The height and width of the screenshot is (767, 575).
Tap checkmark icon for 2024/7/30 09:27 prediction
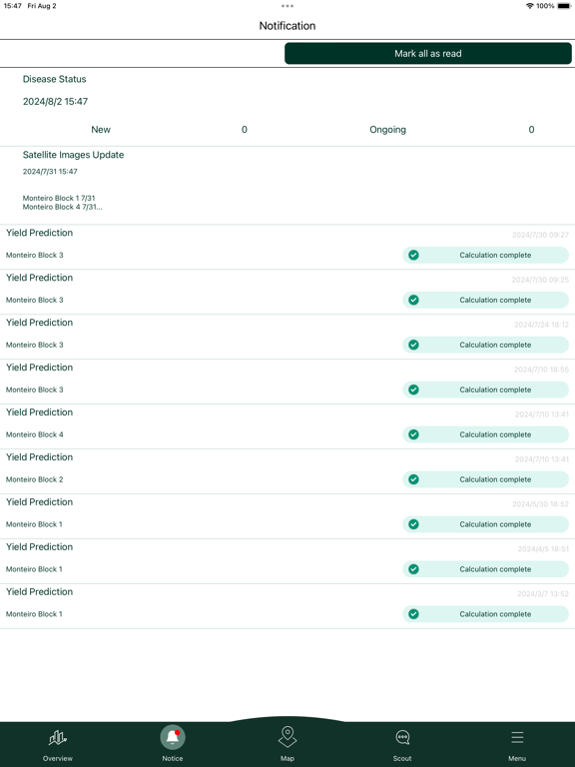click(413, 255)
